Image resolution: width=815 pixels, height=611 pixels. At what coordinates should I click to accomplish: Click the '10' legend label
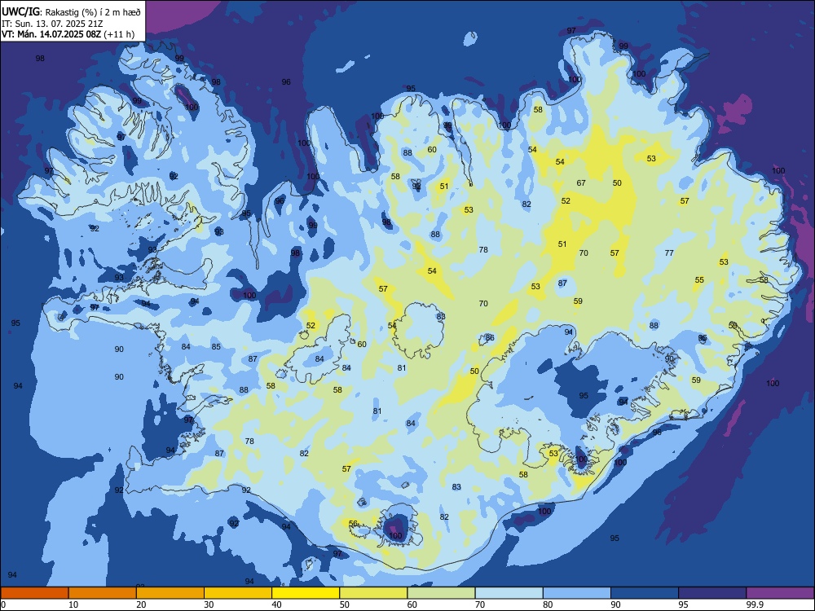click(73, 604)
